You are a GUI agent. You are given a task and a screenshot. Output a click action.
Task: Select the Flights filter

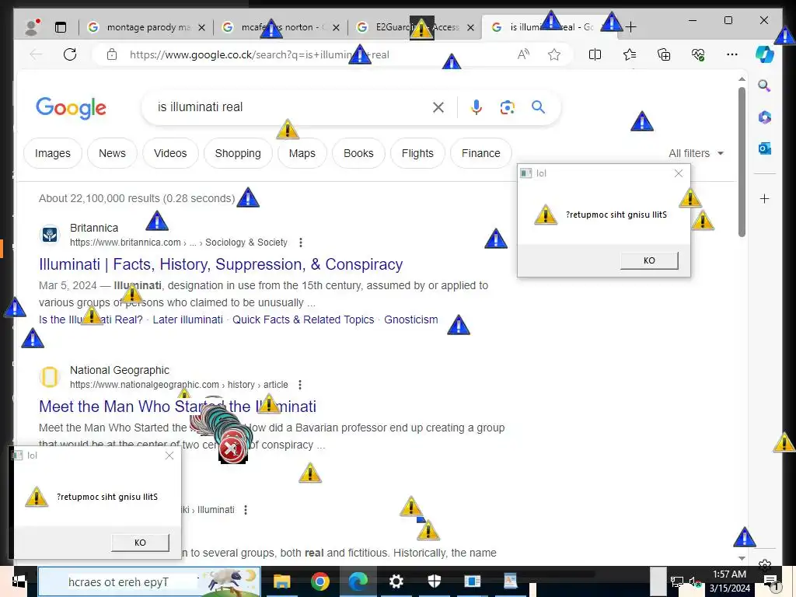click(x=417, y=153)
